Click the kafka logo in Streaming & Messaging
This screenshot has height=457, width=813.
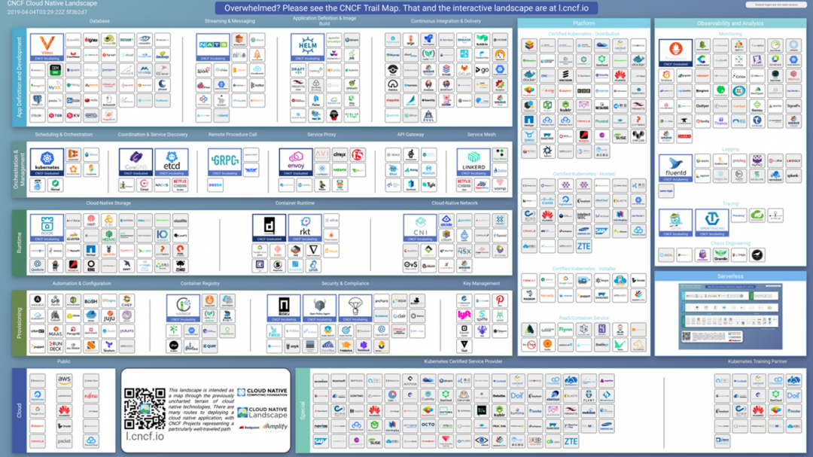click(257, 84)
